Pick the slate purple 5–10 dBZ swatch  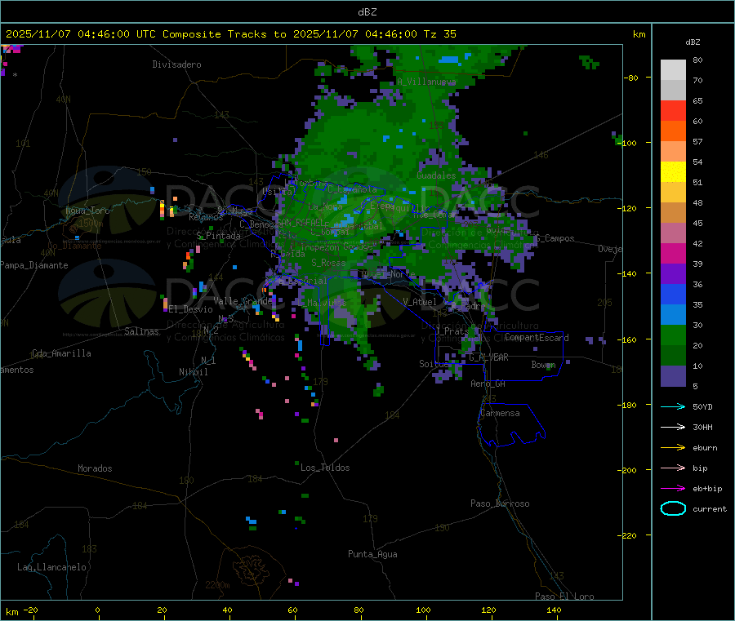[x=673, y=376]
